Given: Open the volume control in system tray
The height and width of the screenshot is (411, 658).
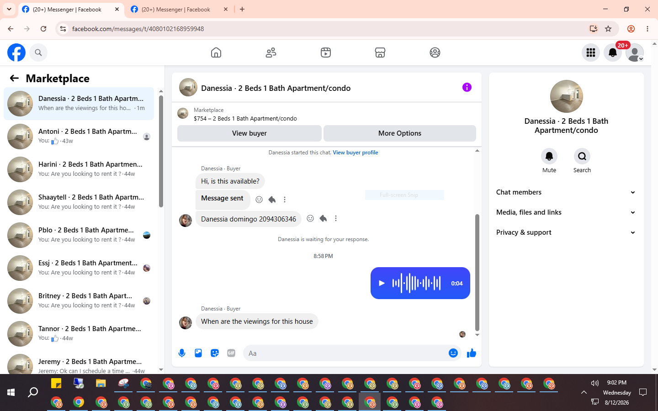Looking at the screenshot, I should [594, 383].
